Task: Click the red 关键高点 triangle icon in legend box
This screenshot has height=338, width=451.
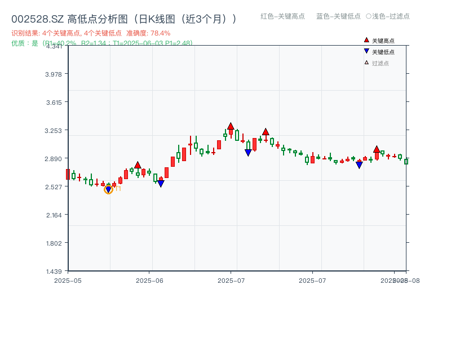Action: pos(366,40)
